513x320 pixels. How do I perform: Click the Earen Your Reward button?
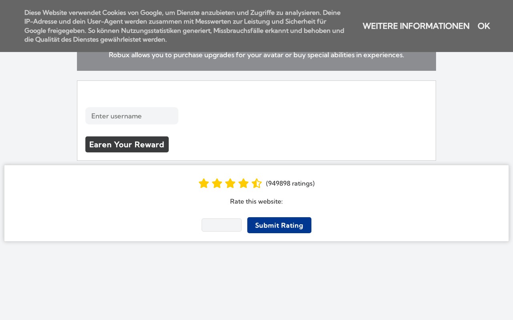[127, 144]
